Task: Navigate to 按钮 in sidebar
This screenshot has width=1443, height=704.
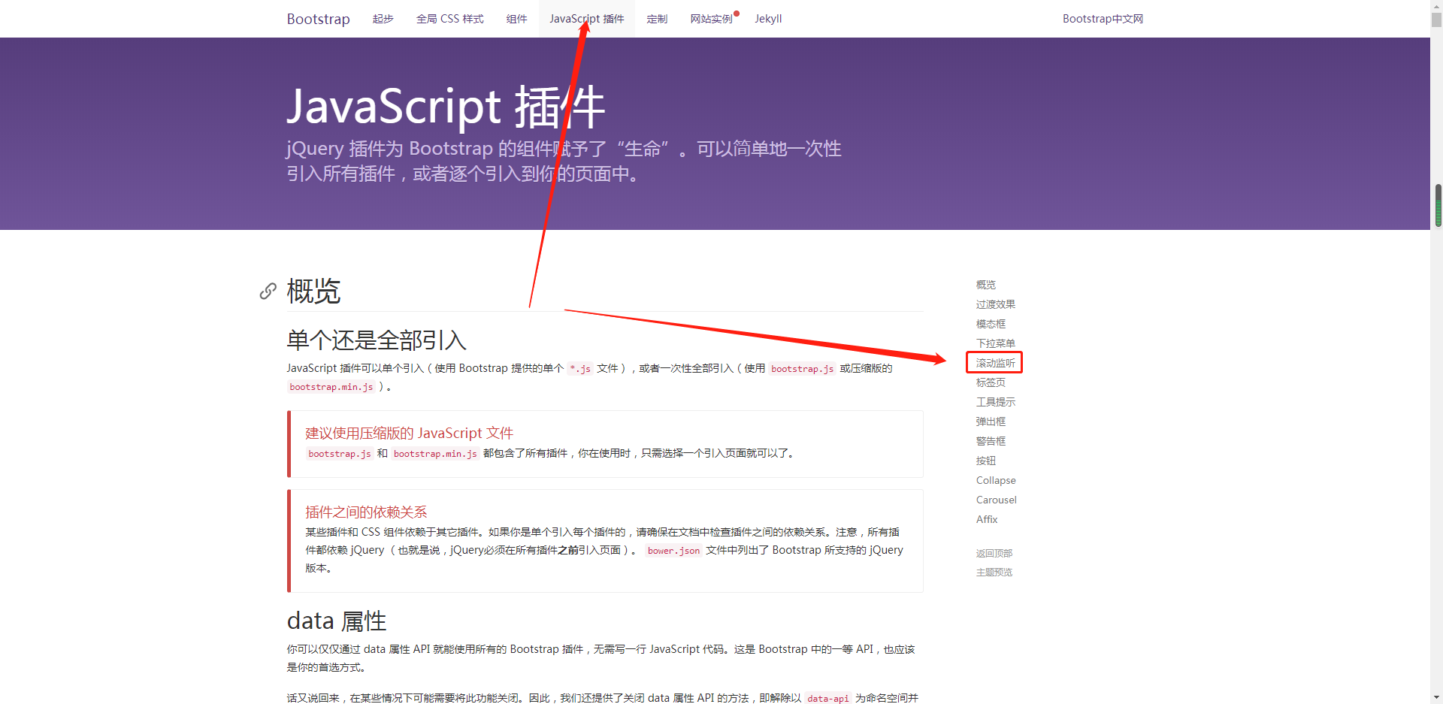Action: pos(986,461)
